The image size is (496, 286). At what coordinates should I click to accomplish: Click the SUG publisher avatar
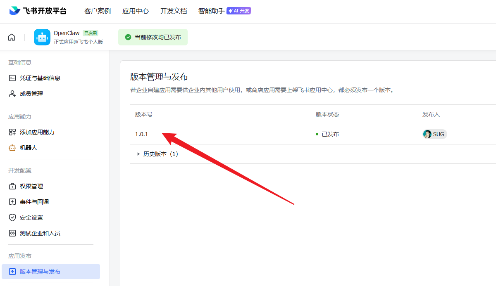[x=427, y=134]
